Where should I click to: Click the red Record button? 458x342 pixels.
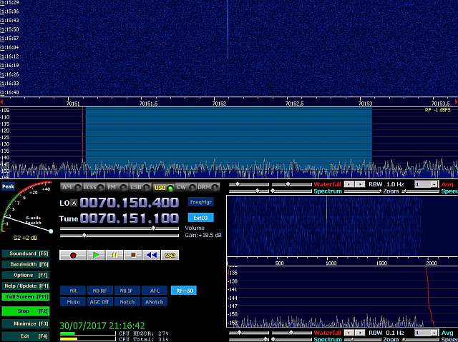(x=74, y=255)
